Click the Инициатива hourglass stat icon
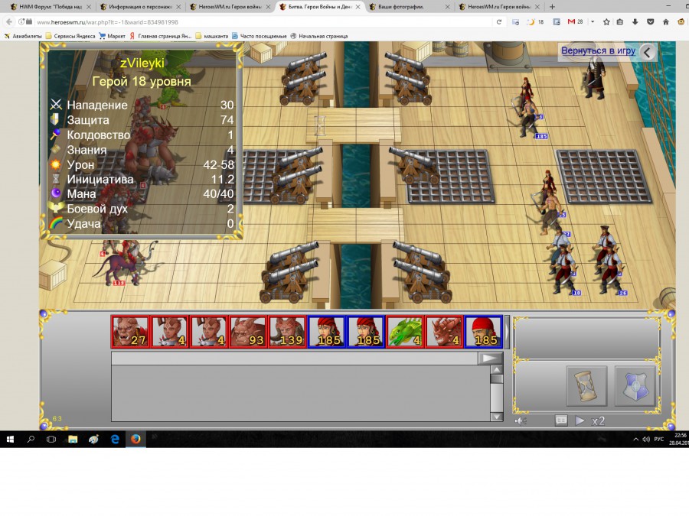This screenshot has height=516, width=689. click(x=56, y=179)
